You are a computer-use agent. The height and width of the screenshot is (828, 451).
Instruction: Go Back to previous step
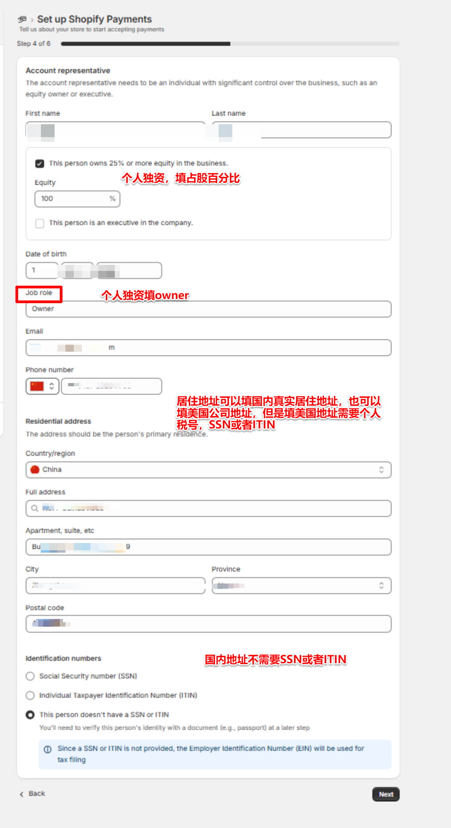[x=33, y=794]
